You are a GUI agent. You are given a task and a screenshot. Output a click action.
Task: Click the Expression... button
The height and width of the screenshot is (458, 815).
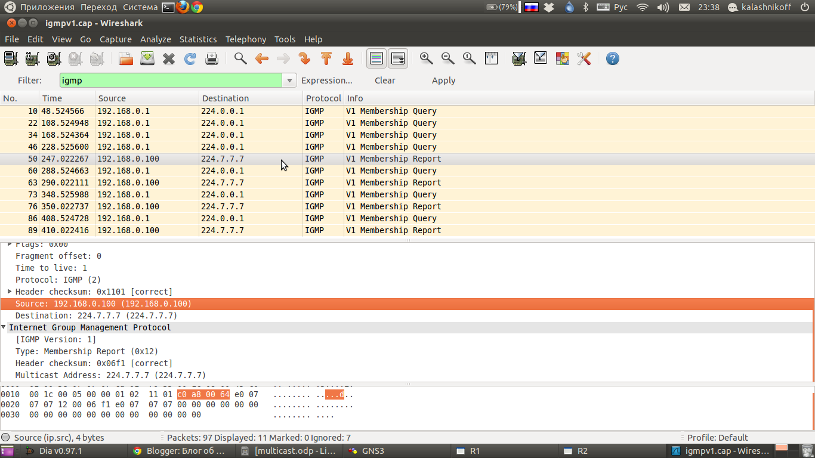click(x=326, y=81)
